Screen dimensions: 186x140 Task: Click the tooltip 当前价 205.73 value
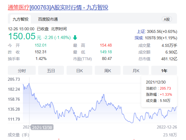point(165,88)
